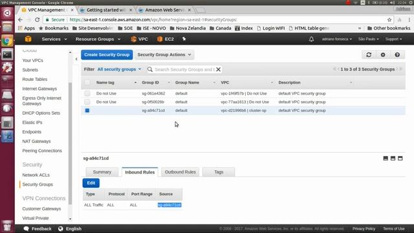Open the Chrome menu with three dots

click(409, 20)
